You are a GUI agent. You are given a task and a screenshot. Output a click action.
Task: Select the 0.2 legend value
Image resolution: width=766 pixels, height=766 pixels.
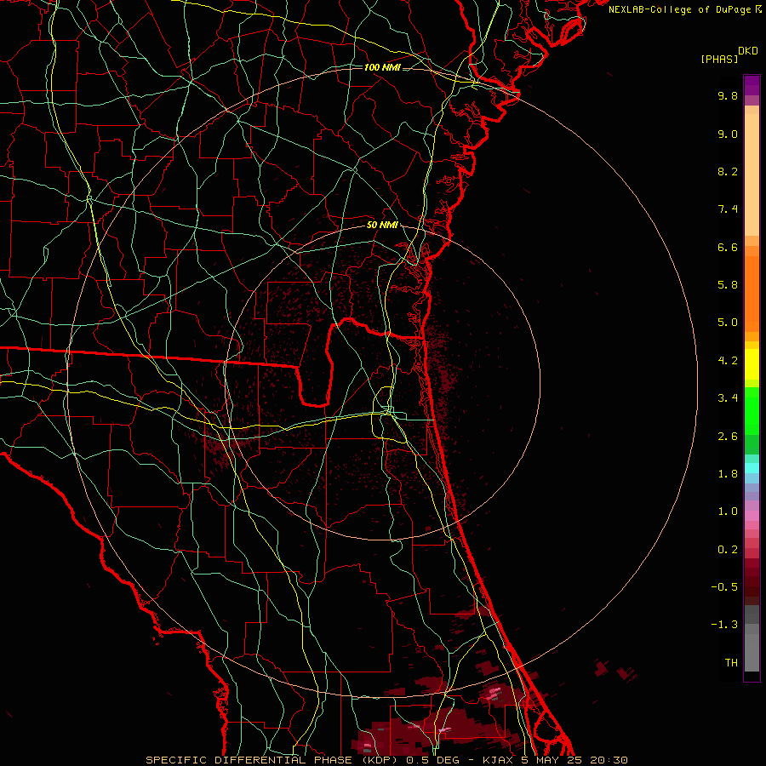pyautogui.click(x=728, y=550)
